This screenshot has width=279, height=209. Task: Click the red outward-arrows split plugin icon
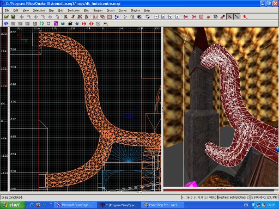pyautogui.click(x=91, y=23)
